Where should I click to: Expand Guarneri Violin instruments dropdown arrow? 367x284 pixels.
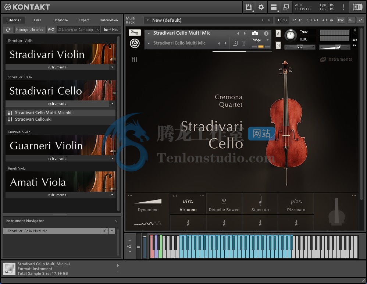coord(113,158)
